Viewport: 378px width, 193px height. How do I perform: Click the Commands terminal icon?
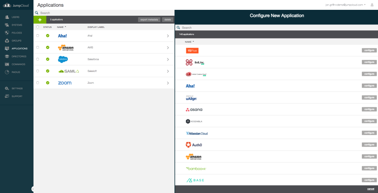[x=7, y=64]
